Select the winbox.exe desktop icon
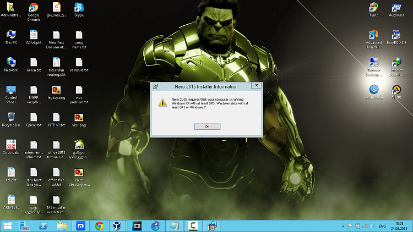 [x=373, y=92]
